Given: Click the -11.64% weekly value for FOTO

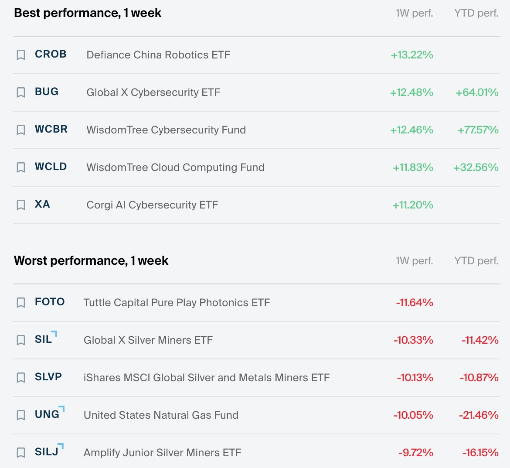Looking at the screenshot, I should [415, 302].
